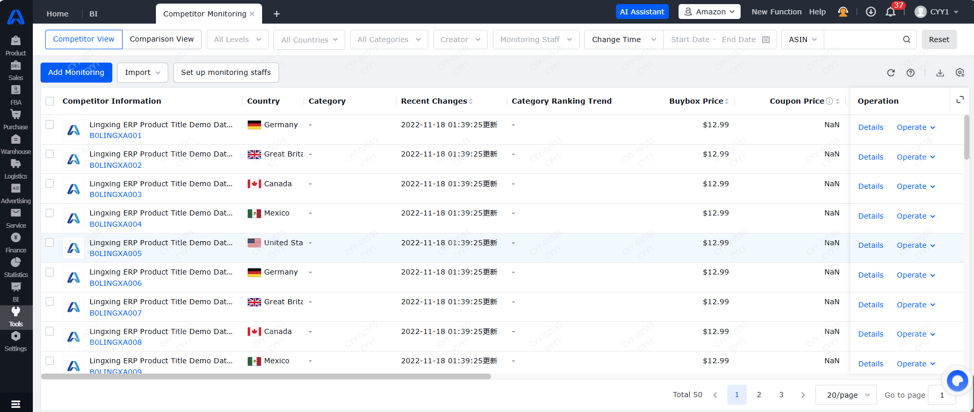Viewport: 974px width, 412px height.
Task: Open the column settings gear icon
Action: point(960,73)
